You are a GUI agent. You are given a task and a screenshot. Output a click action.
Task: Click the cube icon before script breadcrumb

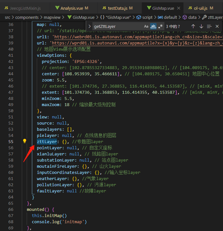(x=139, y=18)
